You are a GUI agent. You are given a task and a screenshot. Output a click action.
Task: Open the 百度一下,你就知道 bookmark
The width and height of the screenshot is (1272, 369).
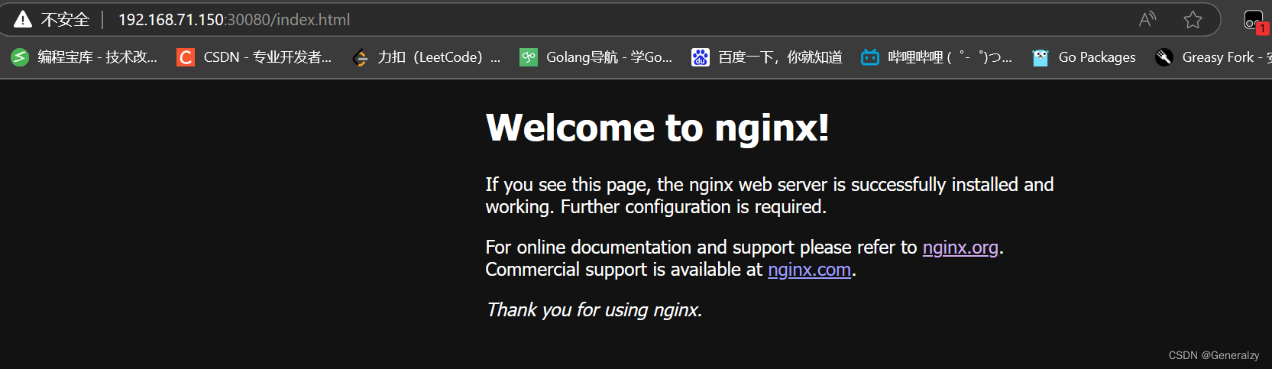[x=766, y=57]
